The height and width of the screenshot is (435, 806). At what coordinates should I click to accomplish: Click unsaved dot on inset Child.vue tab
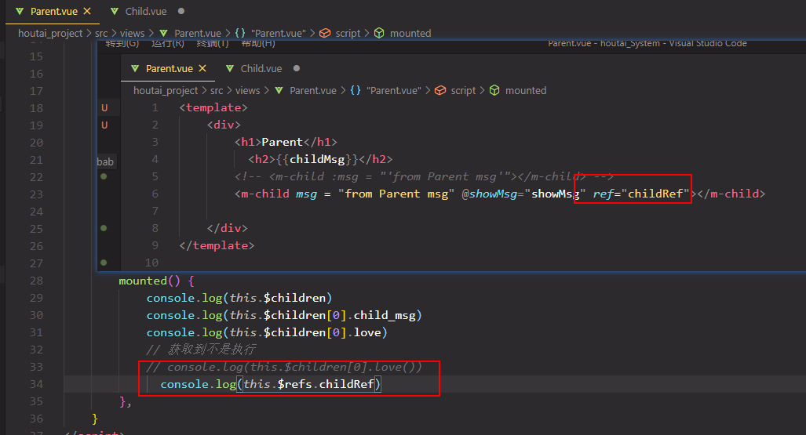tap(297, 67)
